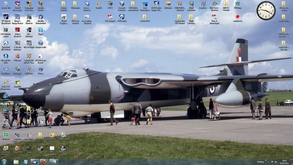Launch the Steam desktop shortcut
Viewport: 293px width, 165px height.
point(41,150)
